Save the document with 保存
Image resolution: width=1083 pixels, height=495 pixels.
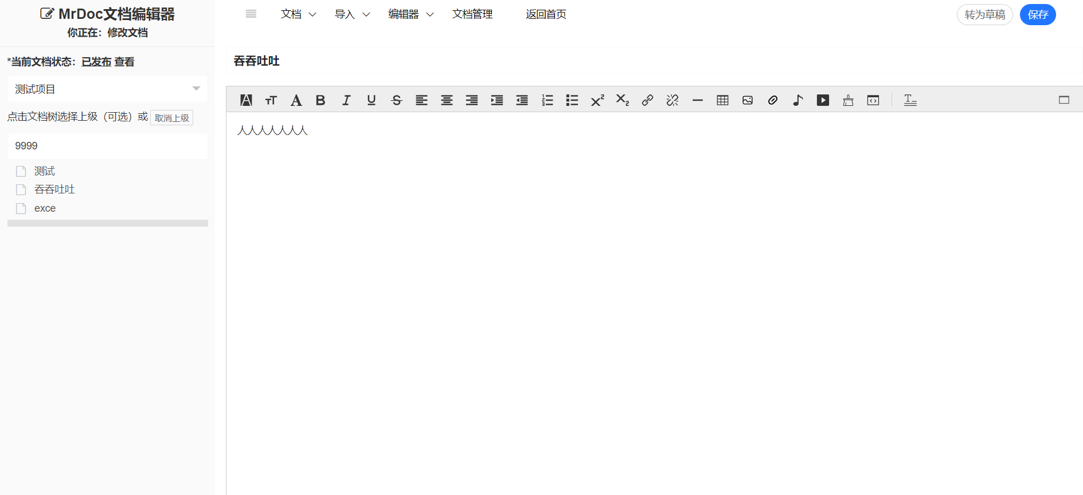[1038, 15]
